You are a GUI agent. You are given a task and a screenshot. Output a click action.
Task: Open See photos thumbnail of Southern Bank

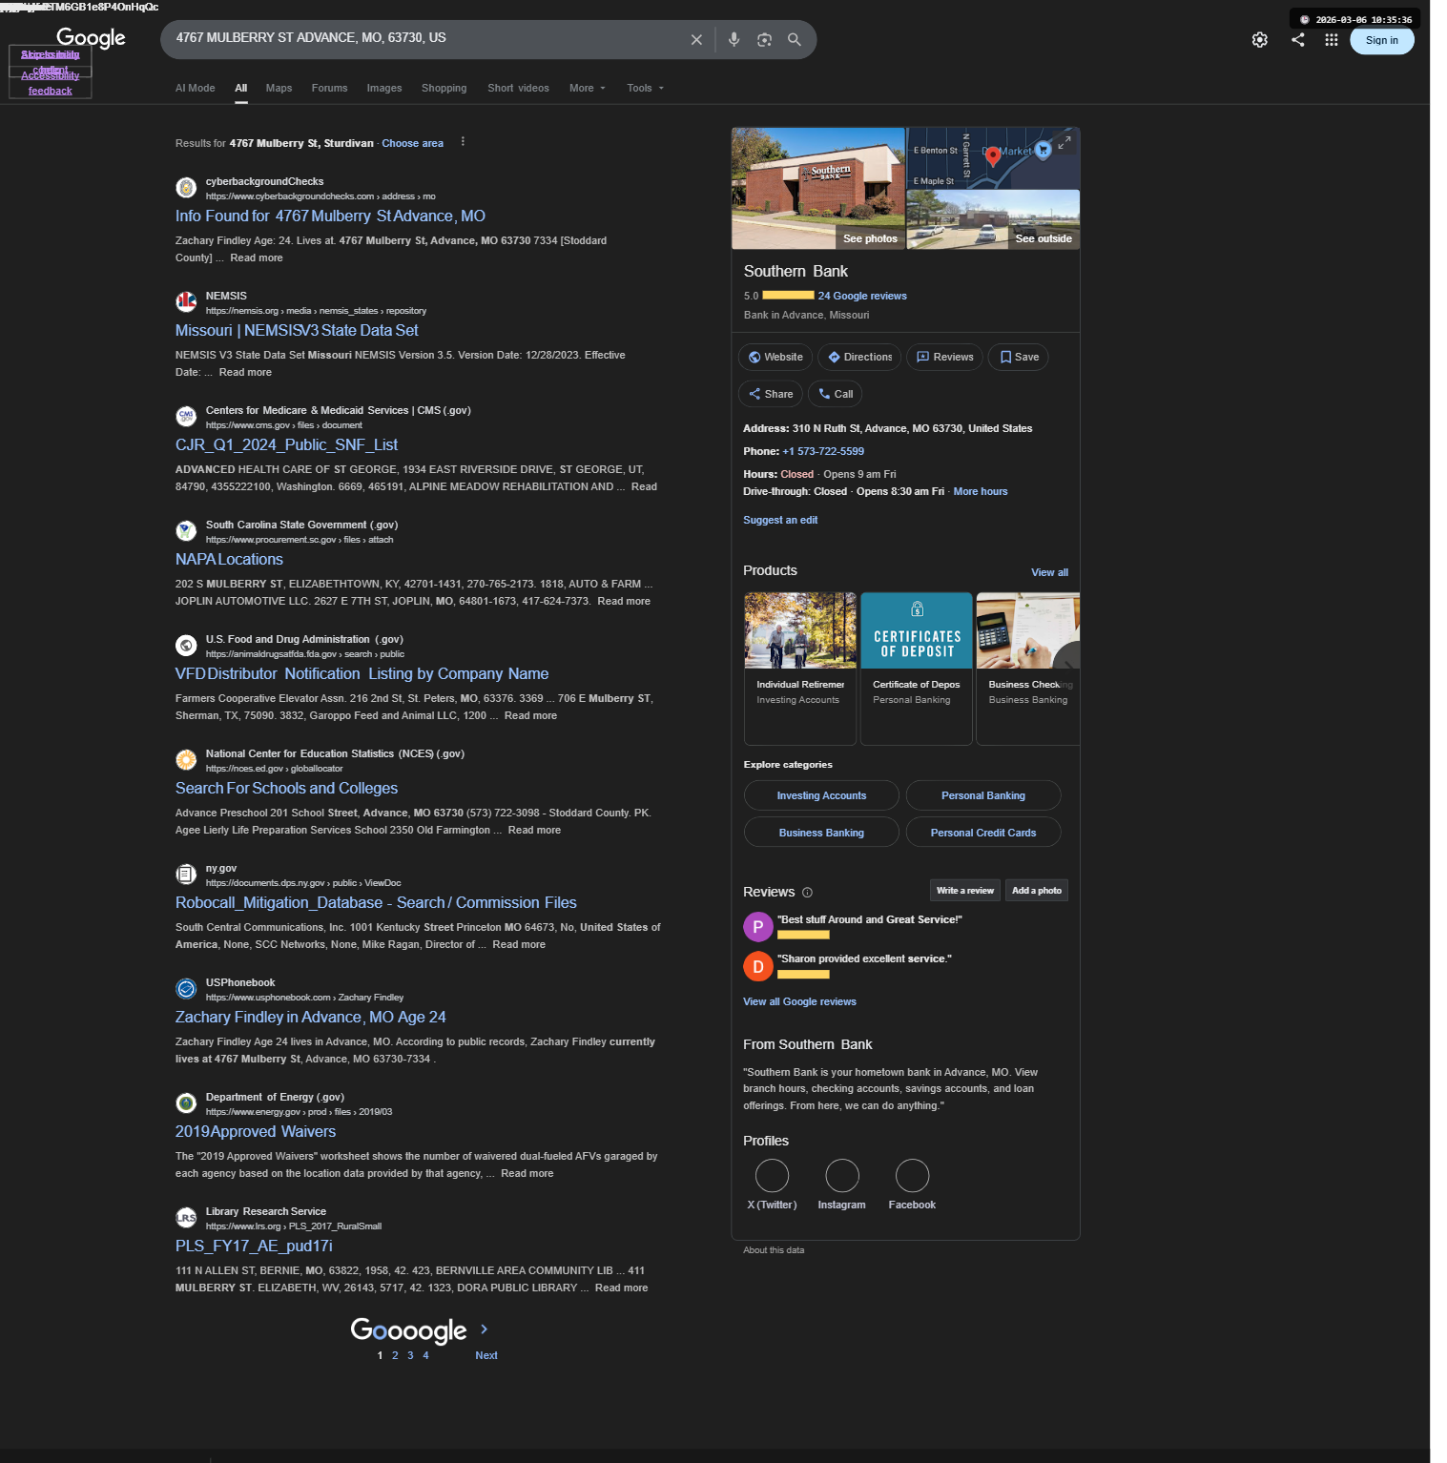[x=818, y=189]
